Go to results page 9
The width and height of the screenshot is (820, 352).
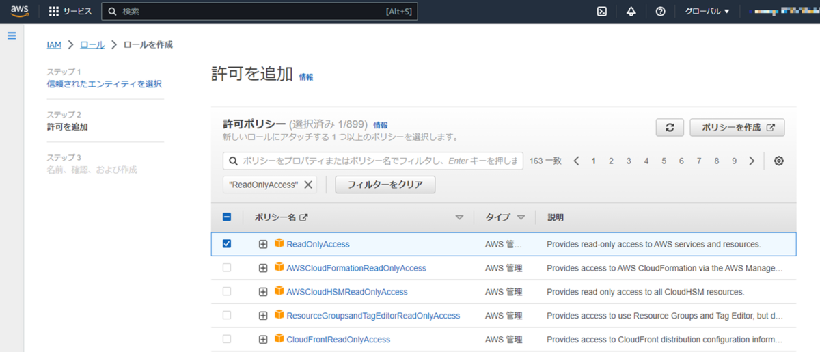tap(734, 161)
